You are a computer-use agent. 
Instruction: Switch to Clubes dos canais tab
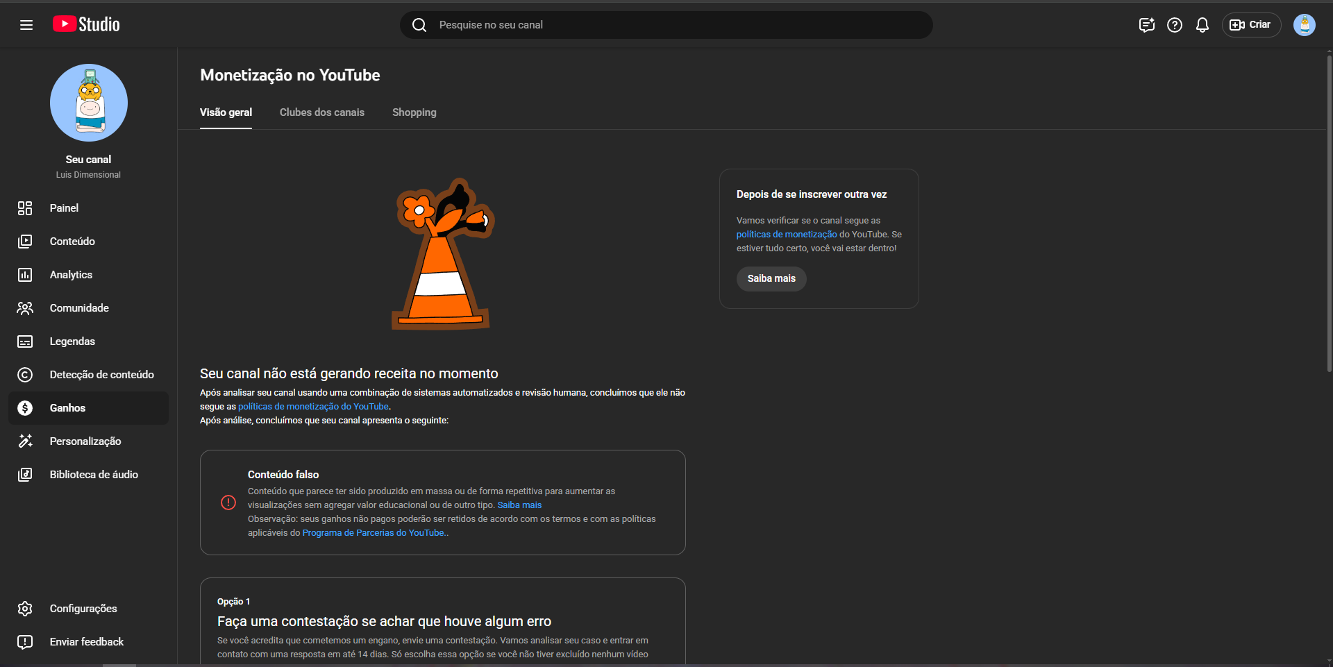click(321, 112)
